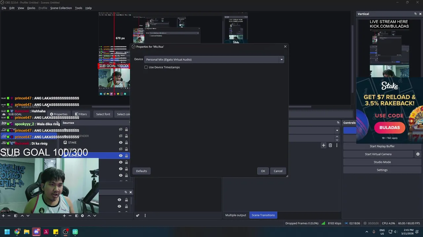Move selected scene up in Scenes list
The image size is (423, 237).
click(x=22, y=216)
